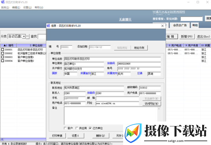Click the 备注 notes text area

(x=111, y=116)
